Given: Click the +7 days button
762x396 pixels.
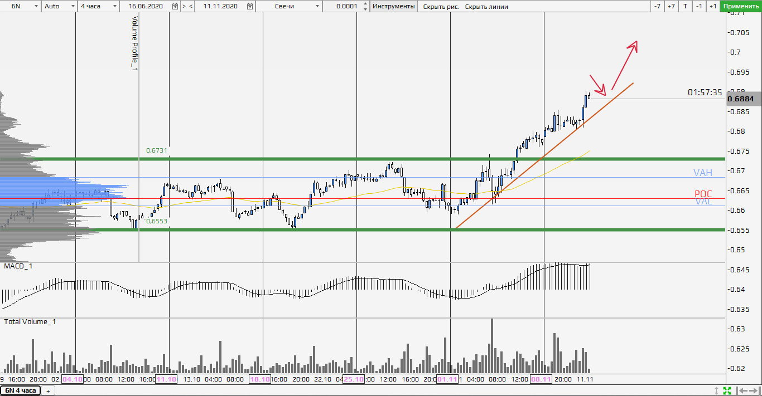Looking at the screenshot, I should 671,6.
